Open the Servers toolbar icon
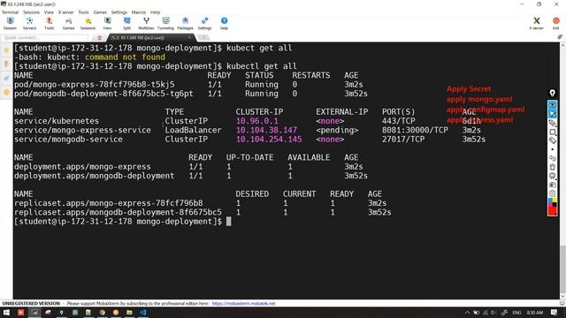Screen dimensions: 566x318 29,24
